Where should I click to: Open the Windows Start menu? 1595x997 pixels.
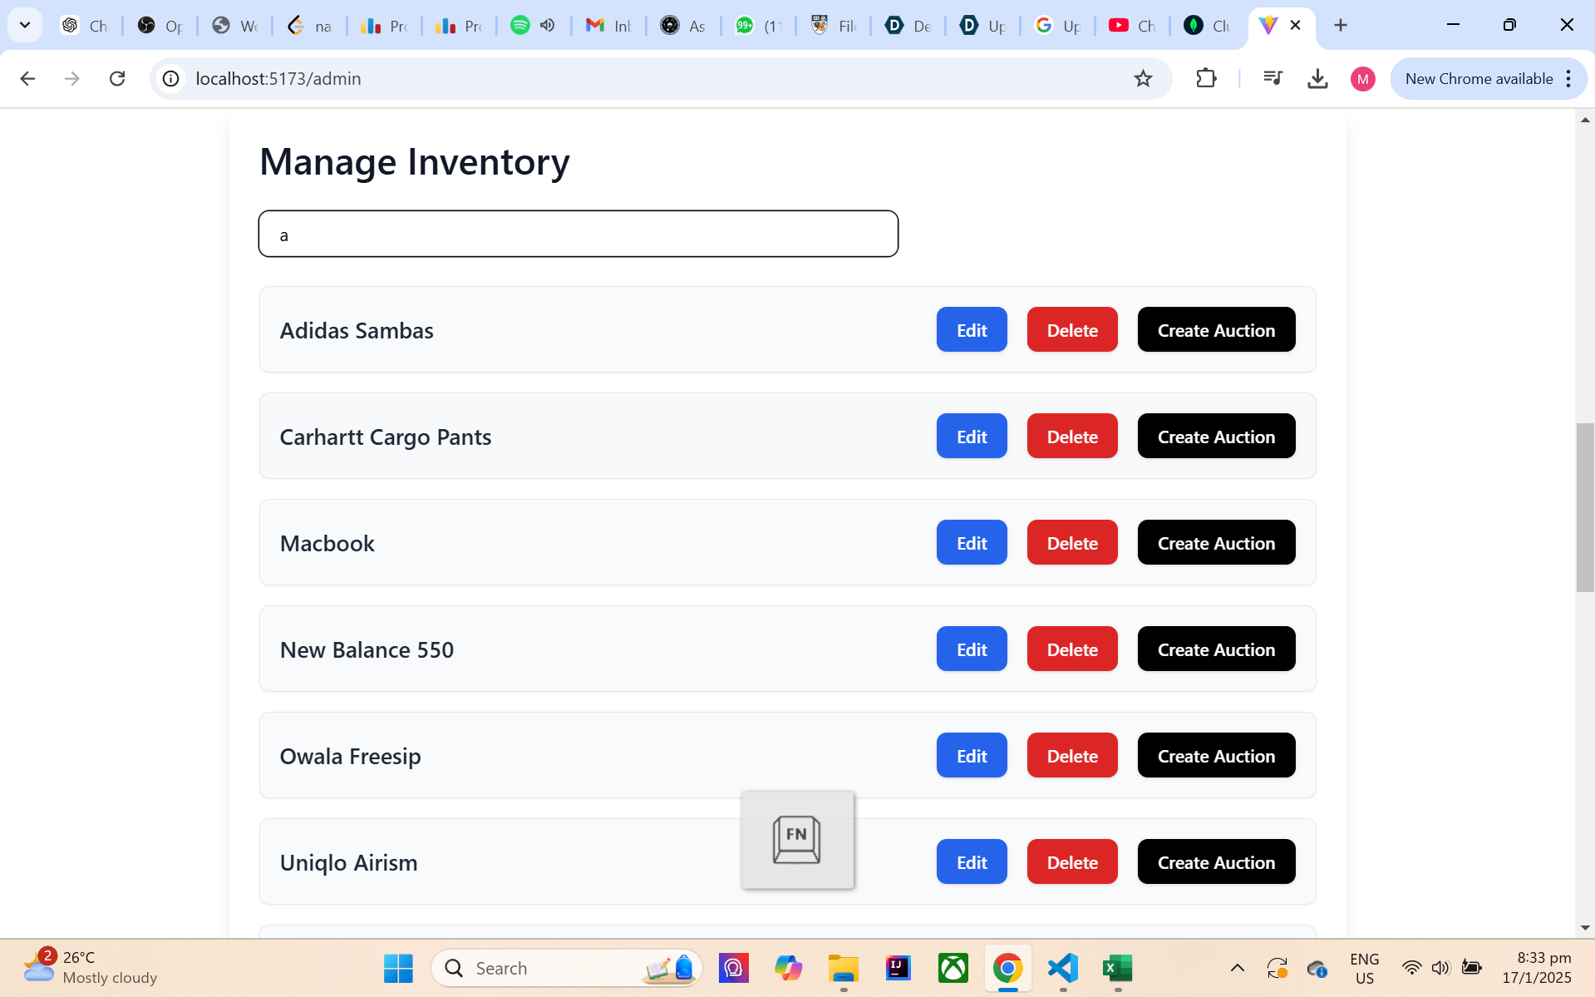click(x=398, y=968)
